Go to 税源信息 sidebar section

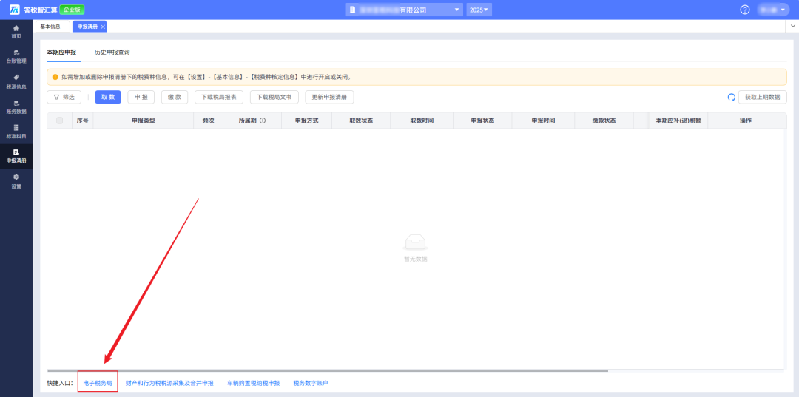(16, 81)
